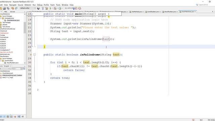Close the MaxofNumbers.java editor tab

point(177,12)
